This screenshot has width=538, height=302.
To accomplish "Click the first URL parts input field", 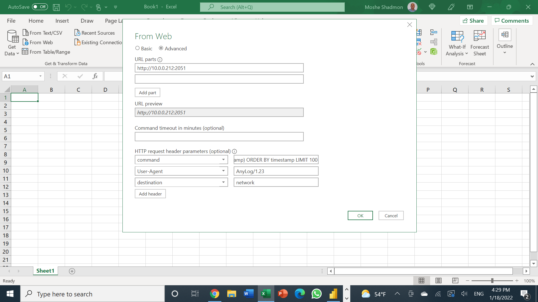I will point(219,68).
